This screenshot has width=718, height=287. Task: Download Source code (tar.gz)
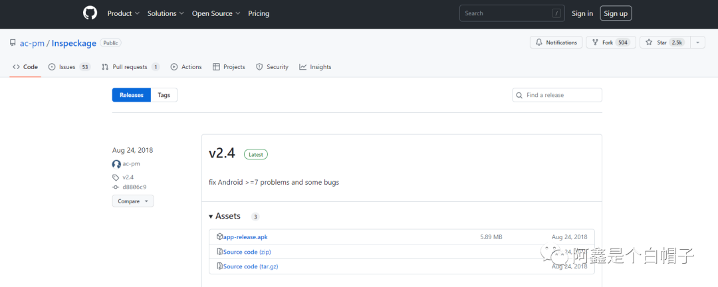pos(251,266)
